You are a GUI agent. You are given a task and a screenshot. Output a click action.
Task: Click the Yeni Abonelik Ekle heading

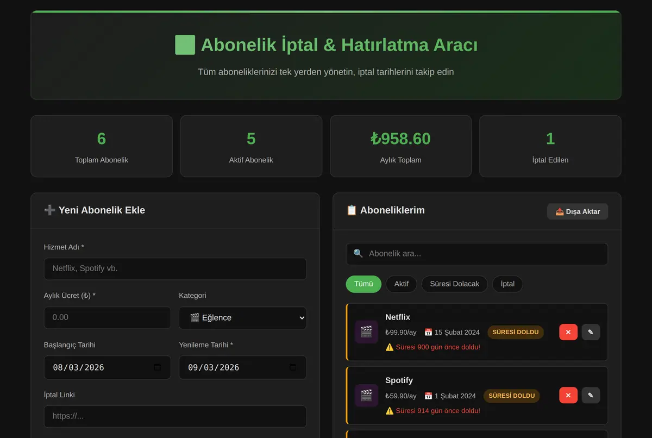click(x=95, y=210)
